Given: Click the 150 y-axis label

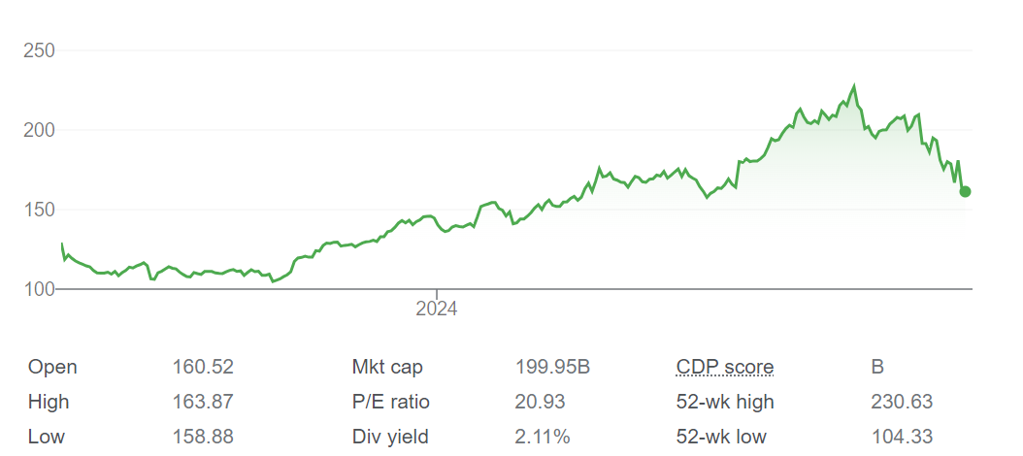Looking at the screenshot, I should [40, 210].
